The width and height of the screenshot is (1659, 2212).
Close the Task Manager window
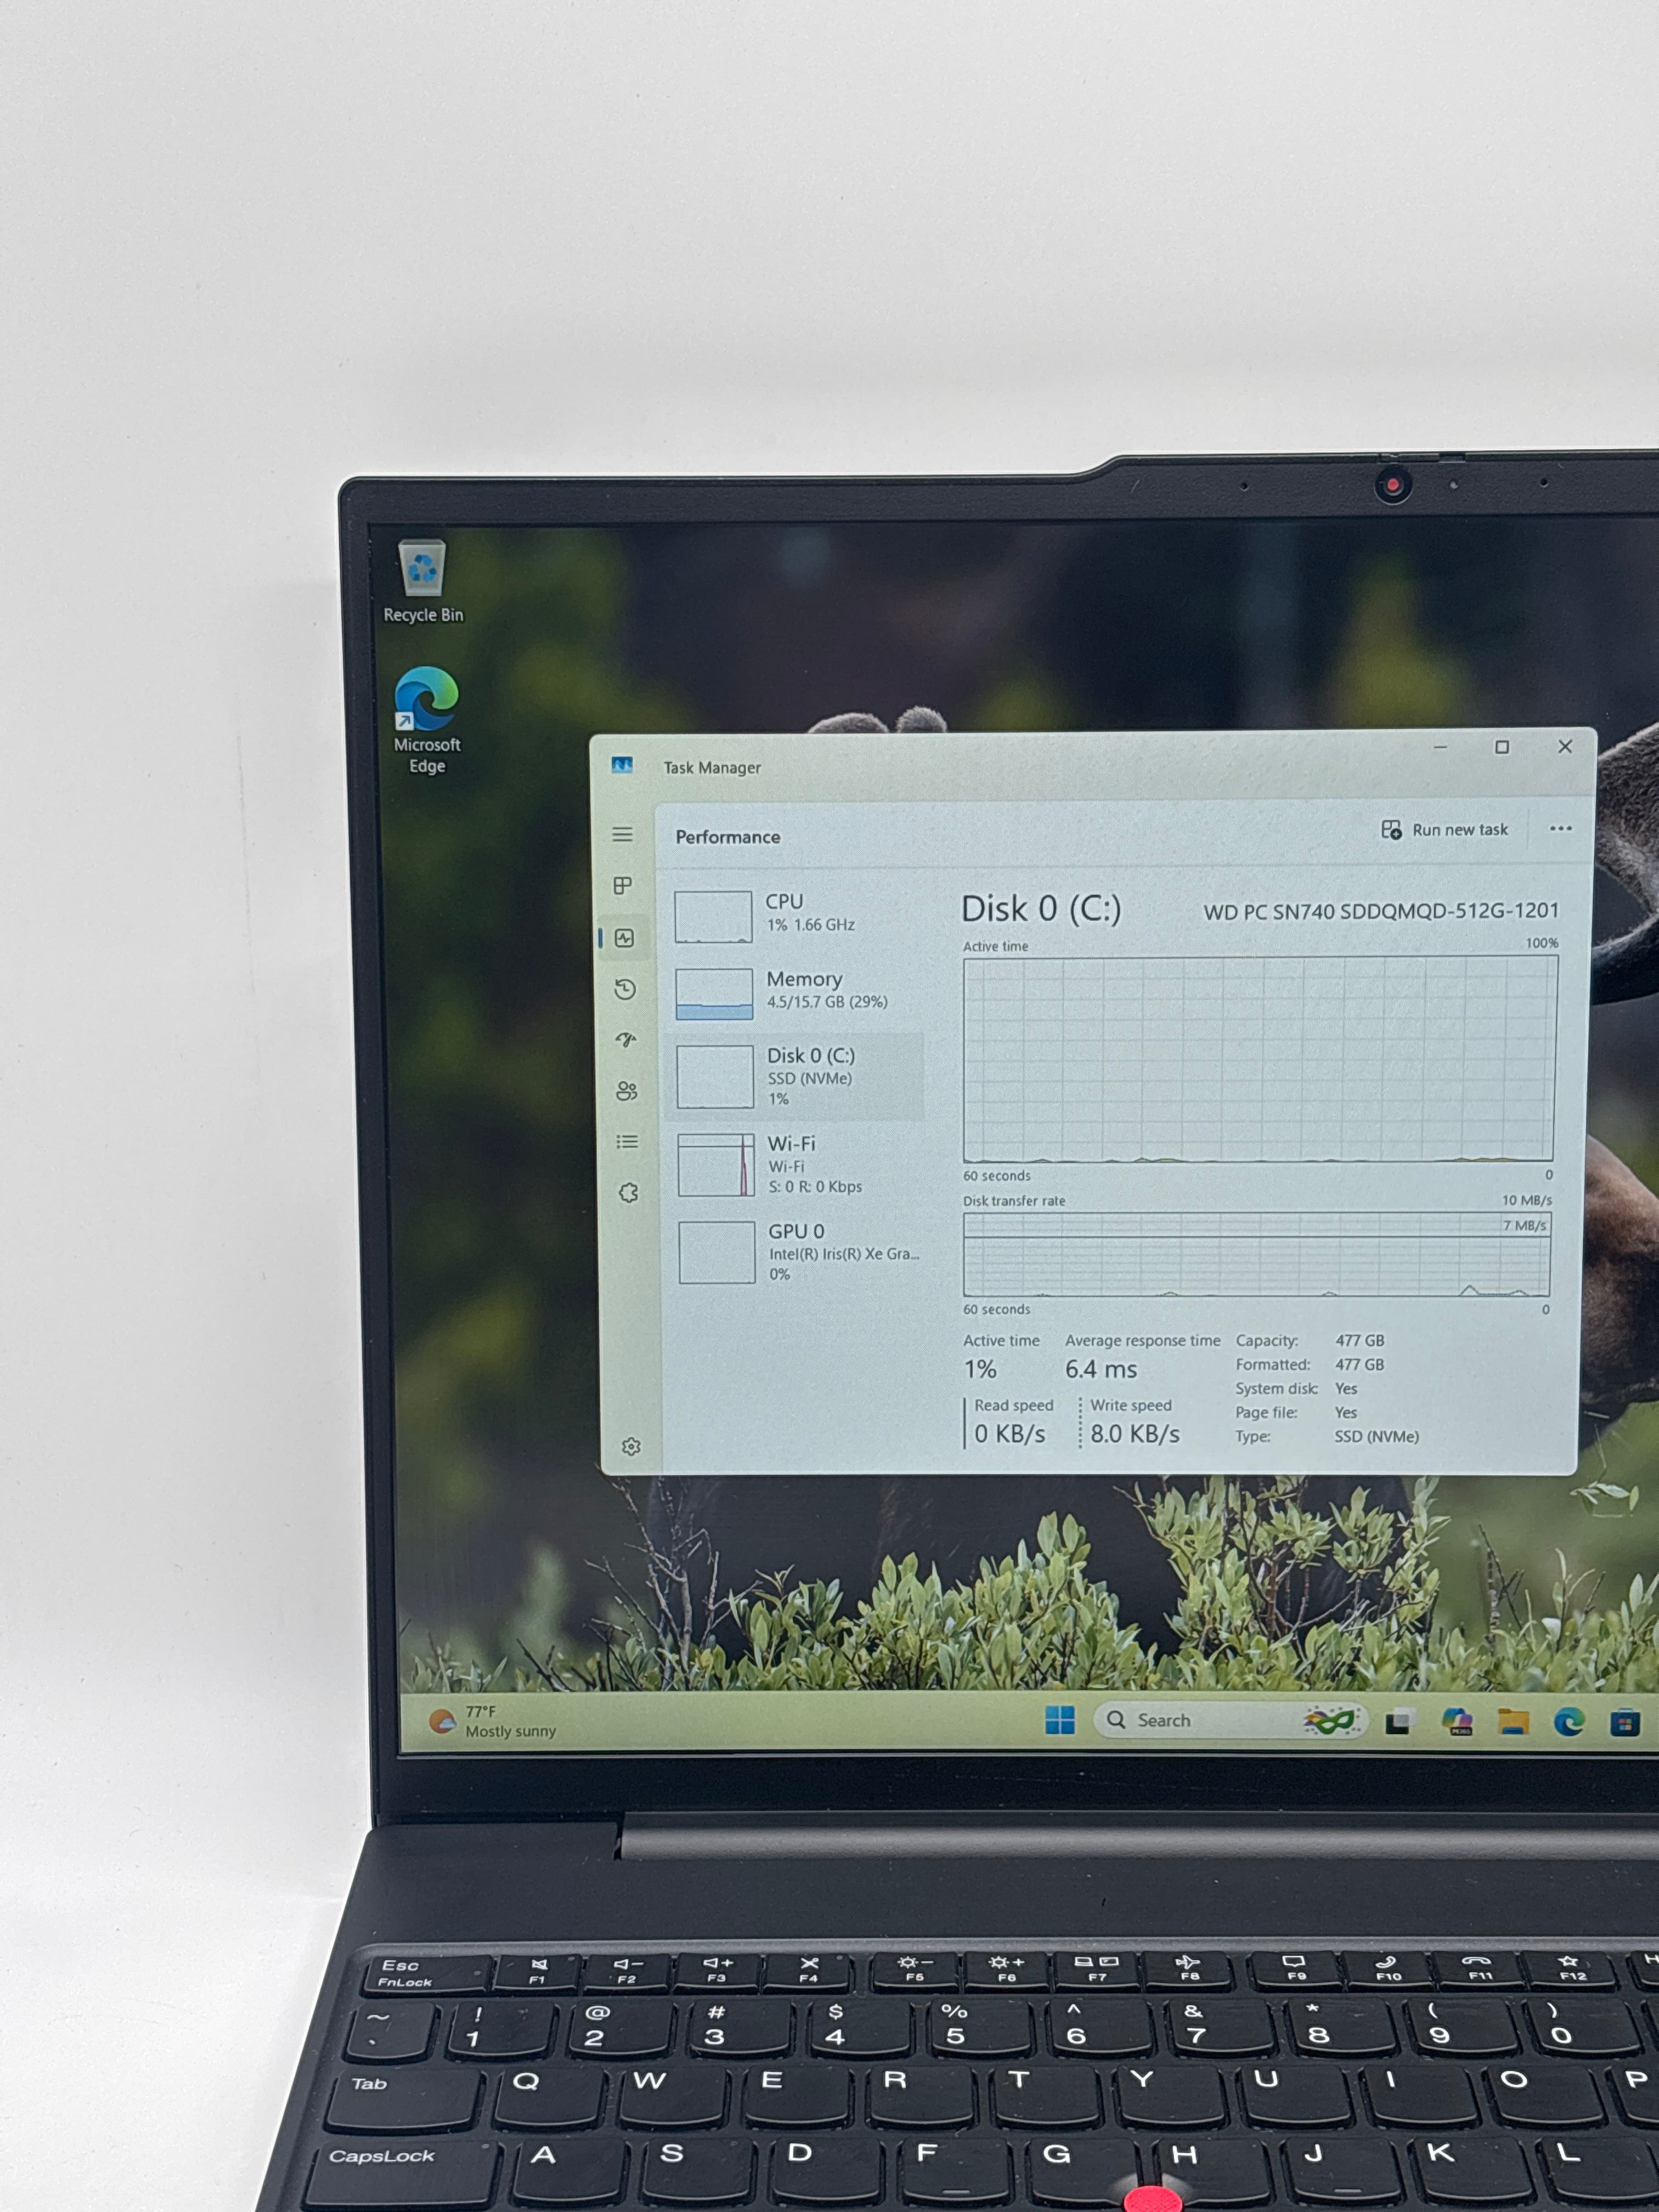(1565, 746)
